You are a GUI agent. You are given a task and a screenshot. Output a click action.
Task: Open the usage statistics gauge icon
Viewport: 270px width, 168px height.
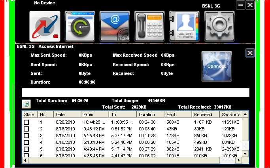coord(80,26)
